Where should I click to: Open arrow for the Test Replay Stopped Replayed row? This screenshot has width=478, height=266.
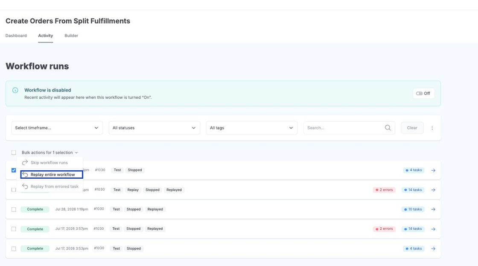click(433, 190)
